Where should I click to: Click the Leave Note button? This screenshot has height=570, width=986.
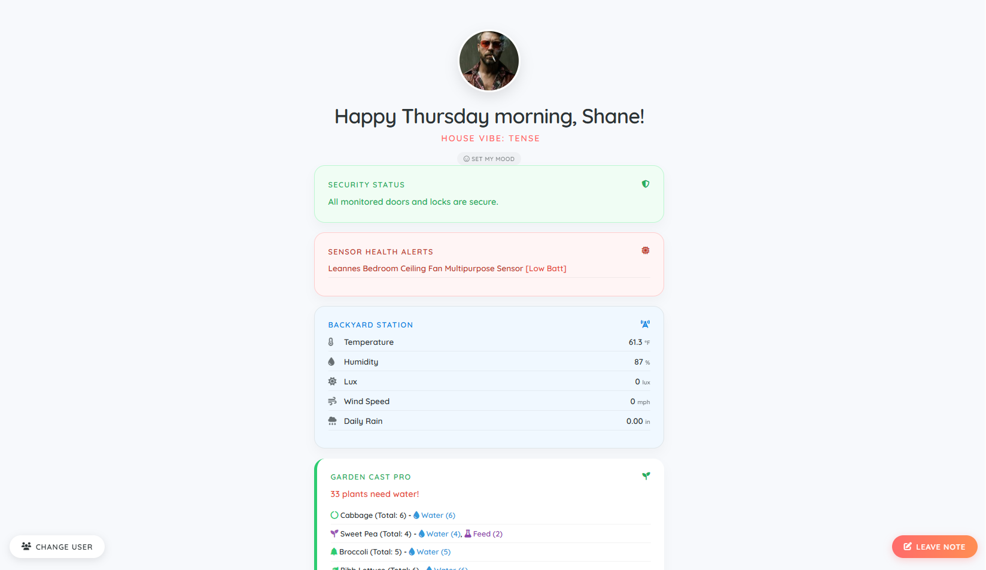point(934,547)
